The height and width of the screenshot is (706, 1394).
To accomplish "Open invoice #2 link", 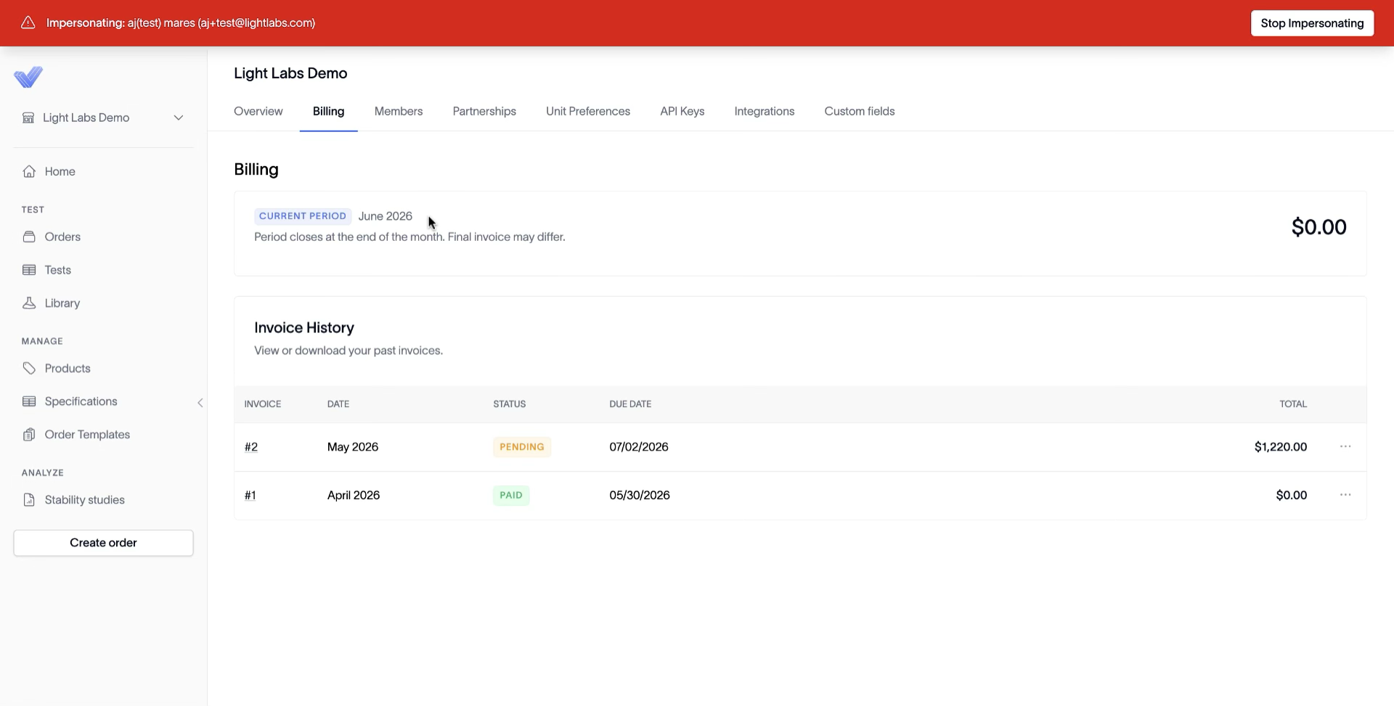I will pos(251,447).
